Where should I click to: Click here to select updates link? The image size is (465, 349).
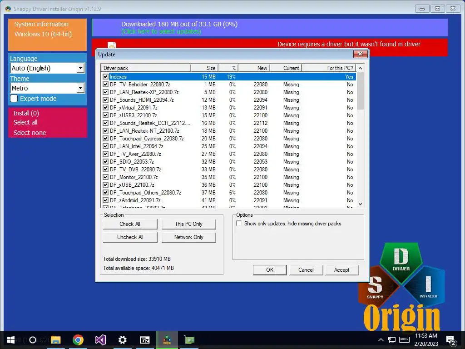(161, 31)
